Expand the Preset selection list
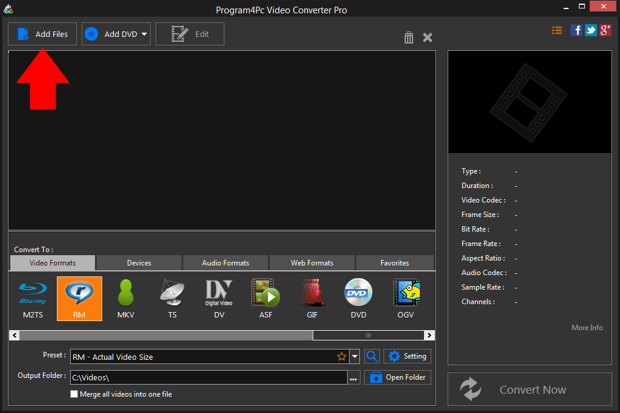Image resolution: width=620 pixels, height=413 pixels. click(355, 356)
